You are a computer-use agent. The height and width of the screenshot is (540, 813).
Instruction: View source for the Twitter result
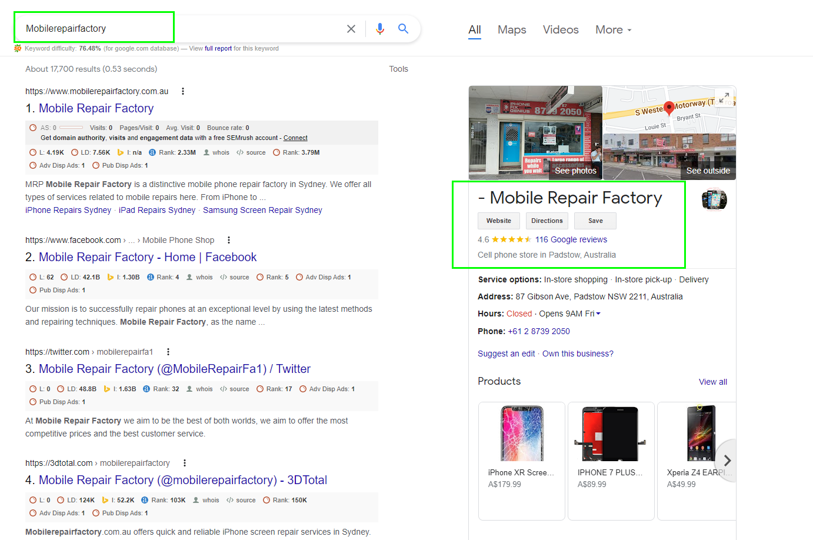pos(234,389)
